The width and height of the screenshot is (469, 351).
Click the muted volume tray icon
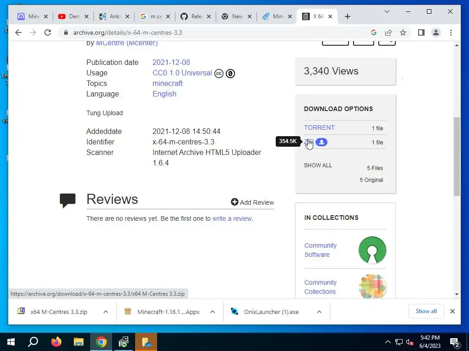point(410,342)
